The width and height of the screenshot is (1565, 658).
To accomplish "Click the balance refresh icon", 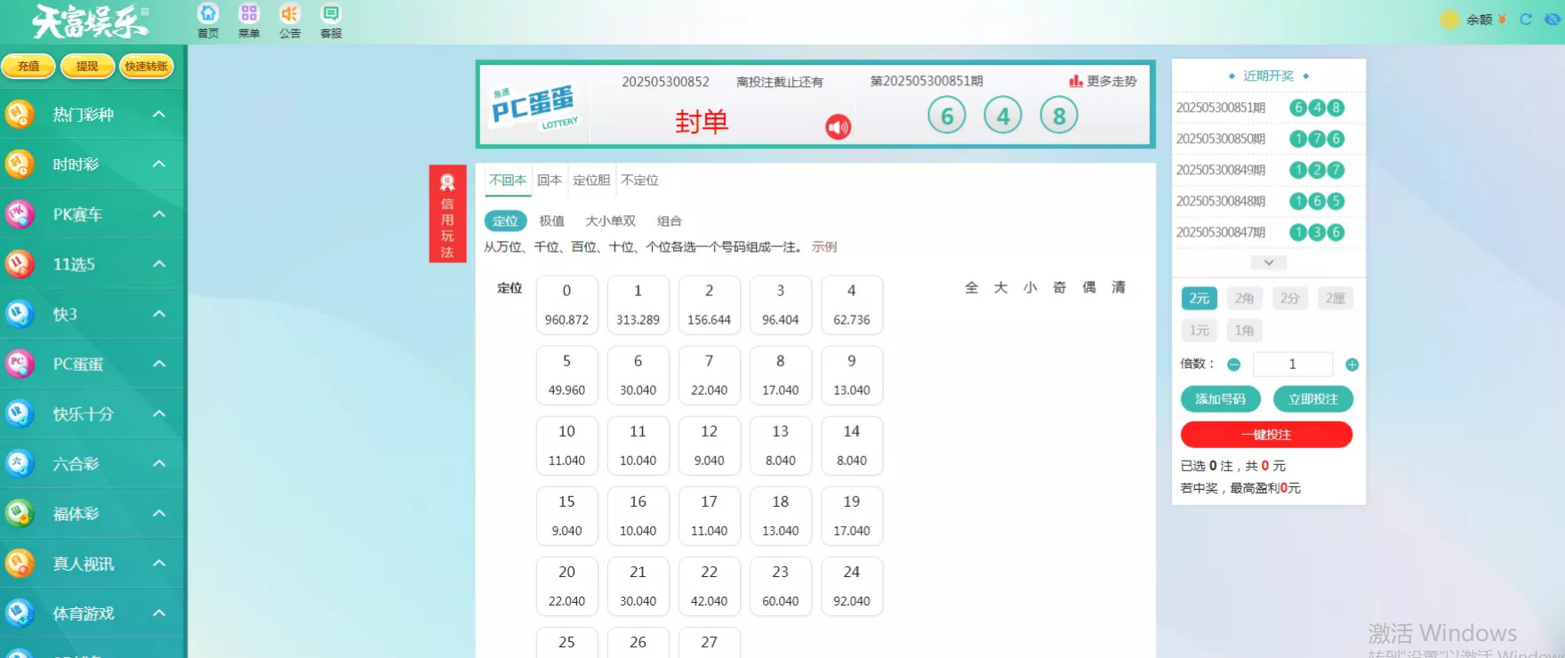I will click(x=1526, y=19).
